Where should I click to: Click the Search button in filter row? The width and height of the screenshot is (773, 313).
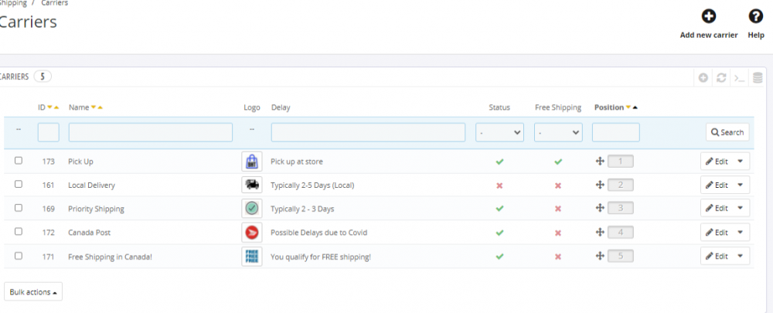(727, 132)
